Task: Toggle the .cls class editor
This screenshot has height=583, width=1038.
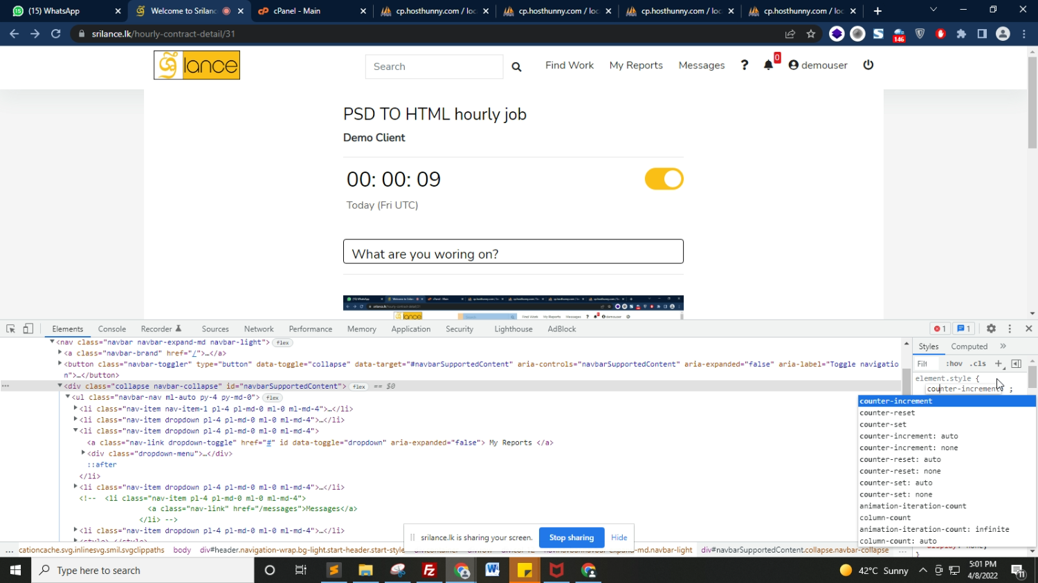Action: (x=978, y=364)
